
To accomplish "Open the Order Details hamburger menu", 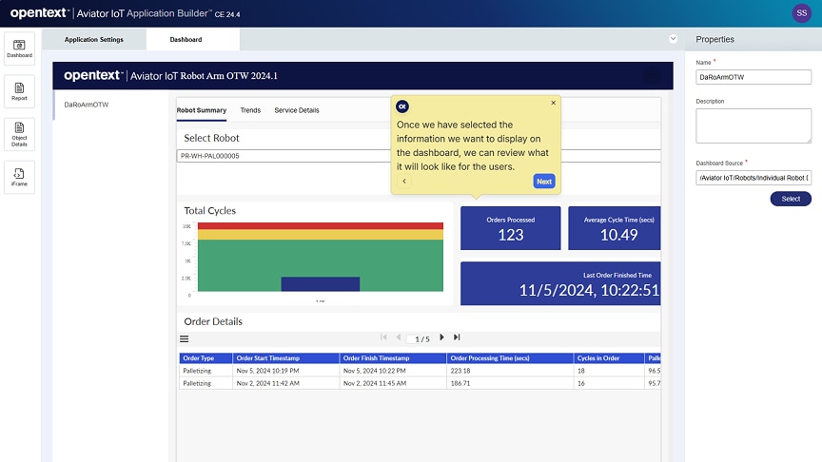I will [184, 339].
